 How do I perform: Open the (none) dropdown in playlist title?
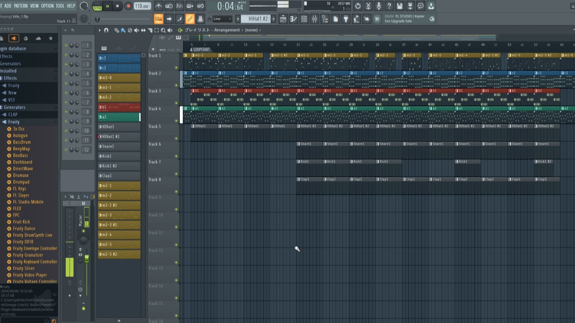coord(252,30)
